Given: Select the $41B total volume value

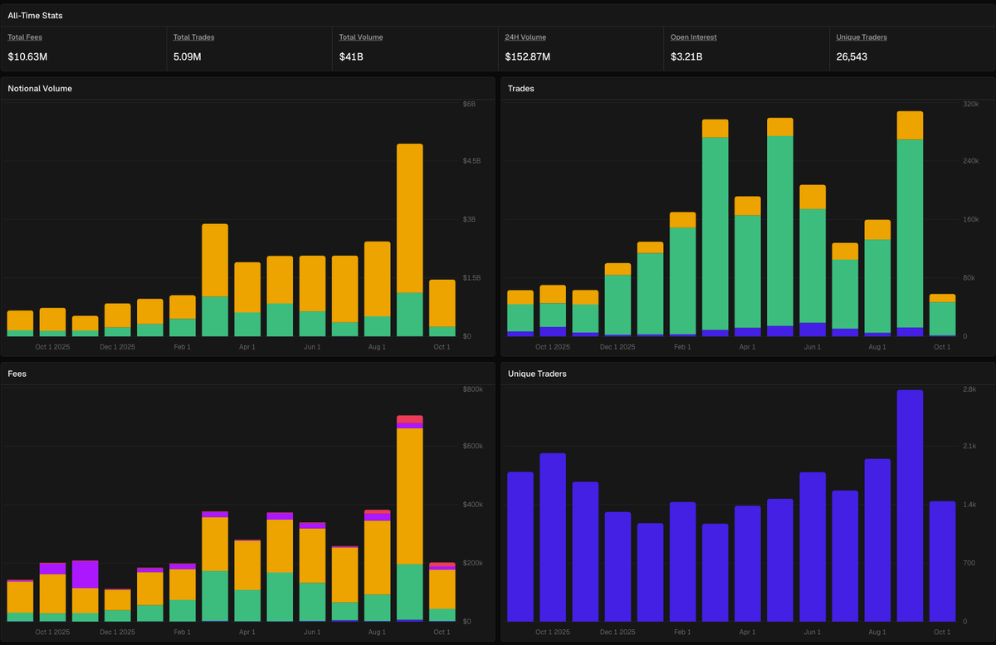Looking at the screenshot, I should click(x=351, y=57).
